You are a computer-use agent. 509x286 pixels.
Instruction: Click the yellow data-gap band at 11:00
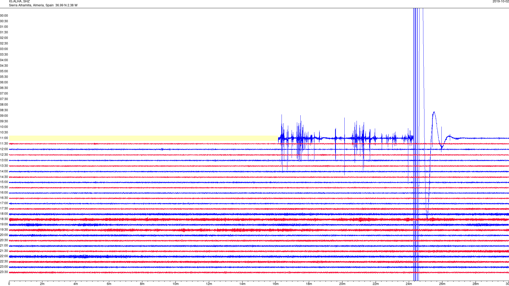[x=143, y=138]
